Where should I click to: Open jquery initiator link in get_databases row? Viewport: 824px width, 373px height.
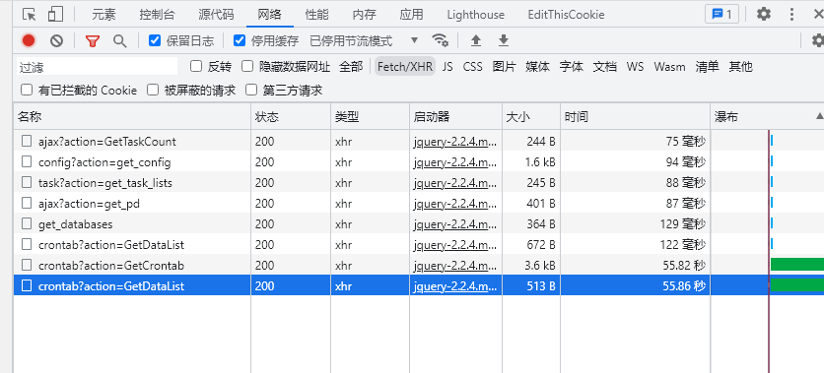(455, 224)
